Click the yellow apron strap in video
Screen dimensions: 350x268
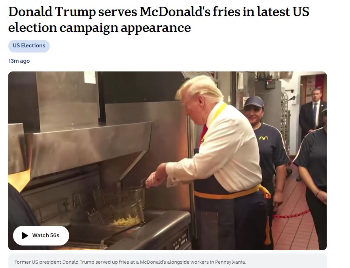pyautogui.click(x=232, y=194)
